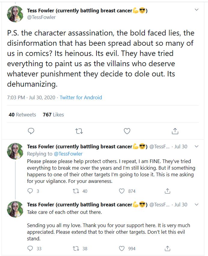
Task: Expand options chevron on first reply tweet
Action: pyautogui.click(x=197, y=147)
